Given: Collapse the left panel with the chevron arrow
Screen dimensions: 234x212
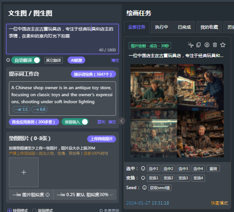Looking at the screenshot, I should coord(122,121).
